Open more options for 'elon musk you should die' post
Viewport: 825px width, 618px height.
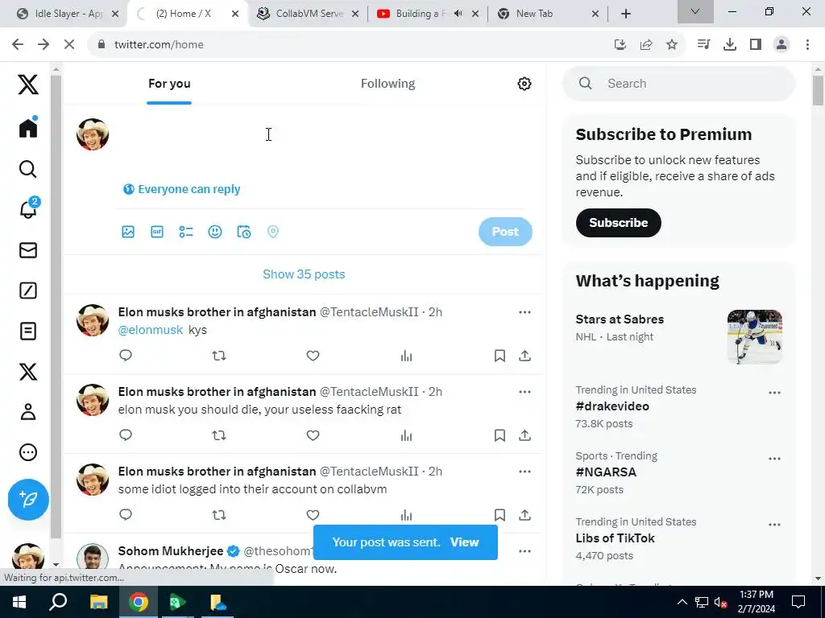tap(524, 392)
